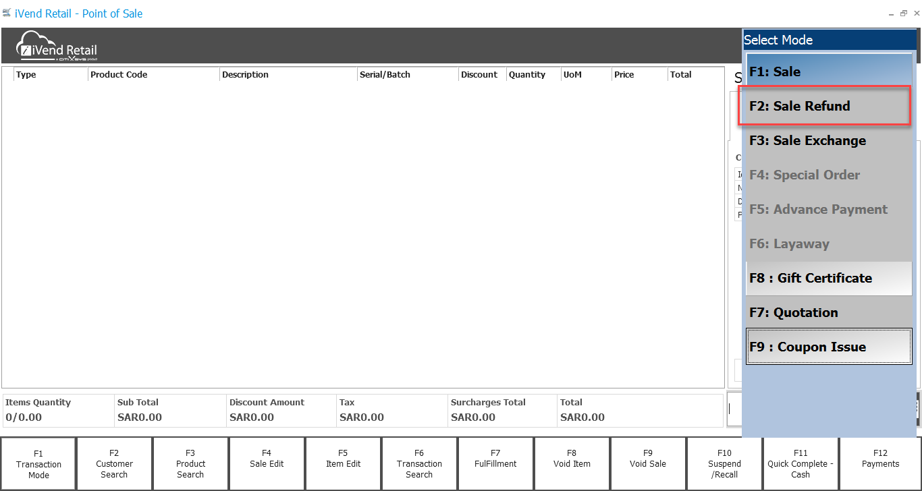The image size is (922, 491).
Task: Open F2 Customer Search
Action: tap(115, 464)
